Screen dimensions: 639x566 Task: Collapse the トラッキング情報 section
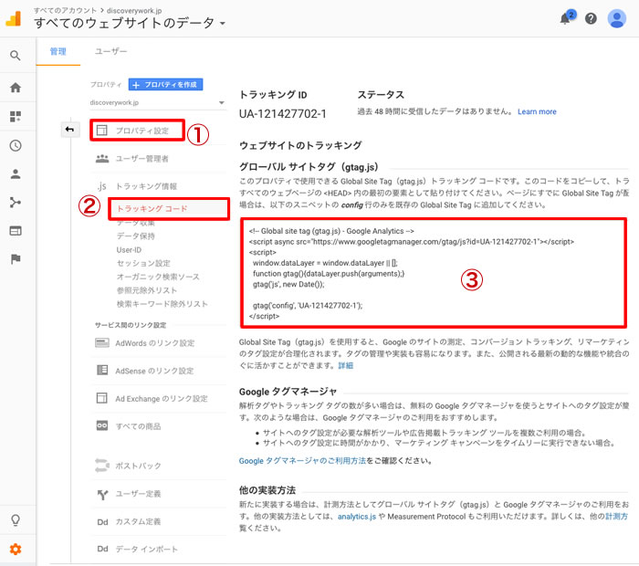tap(144, 186)
